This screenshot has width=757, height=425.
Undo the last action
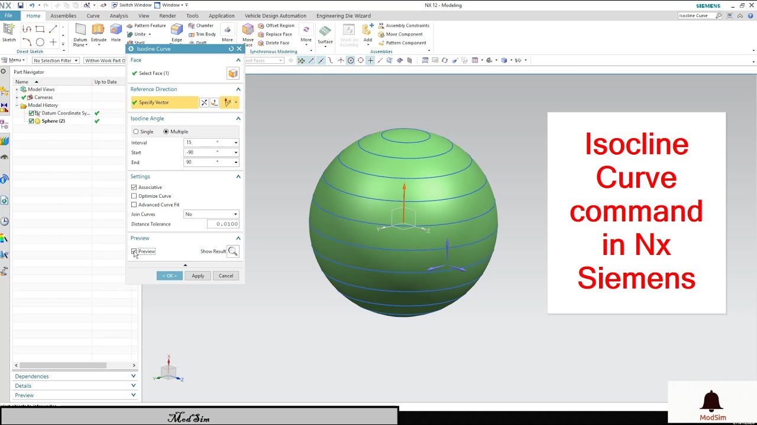[32, 5]
